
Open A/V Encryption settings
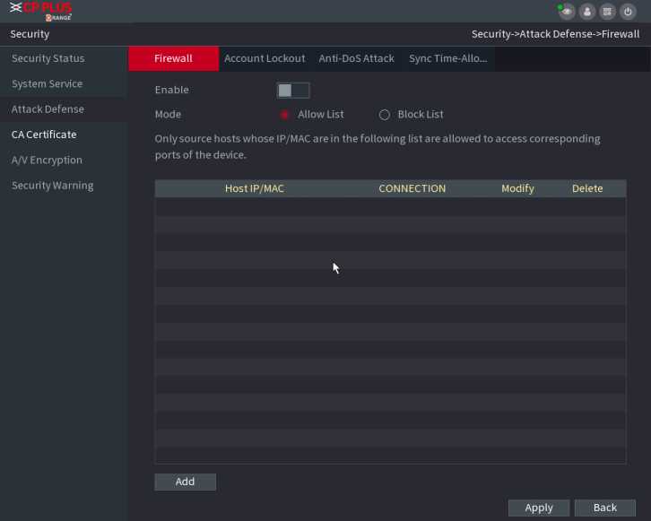(47, 160)
